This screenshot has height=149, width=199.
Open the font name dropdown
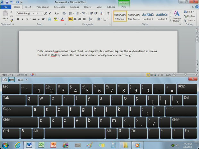tap(33, 13)
